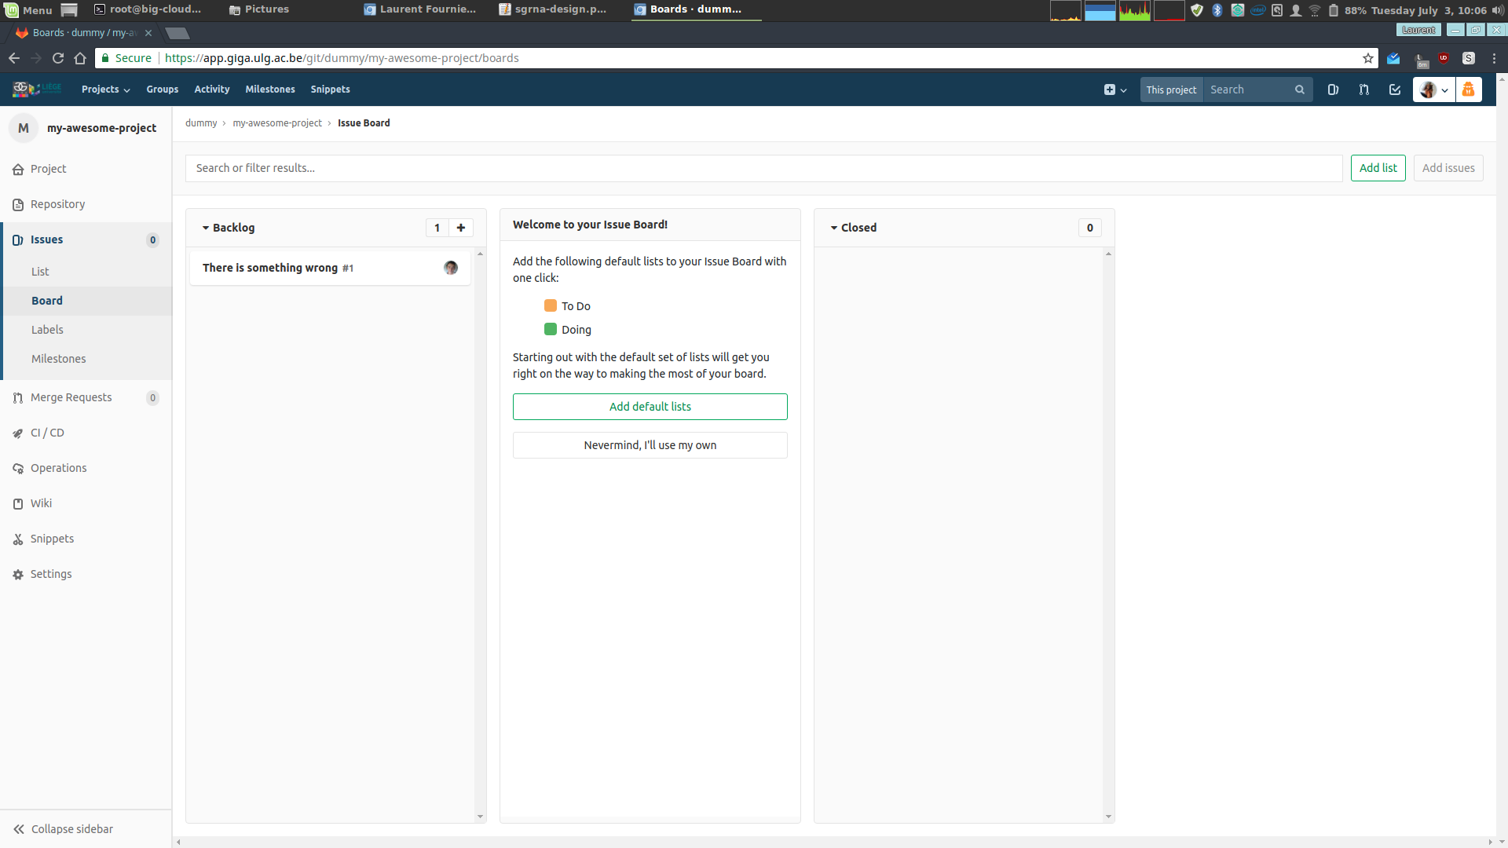Open the Issues icon in top navbar
Viewport: 1508px width, 848px height.
click(x=1333, y=90)
